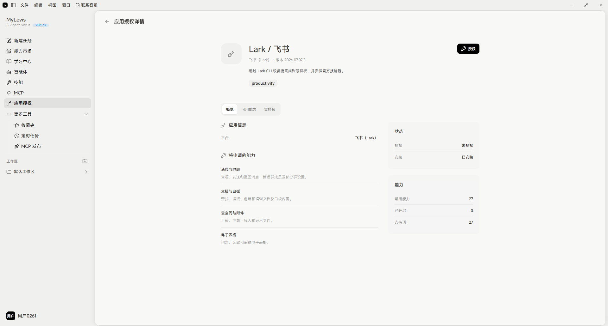Viewport: 608px width, 326px height.
Task: Click the 平台 飞书 (Lark) value
Action: 365,138
